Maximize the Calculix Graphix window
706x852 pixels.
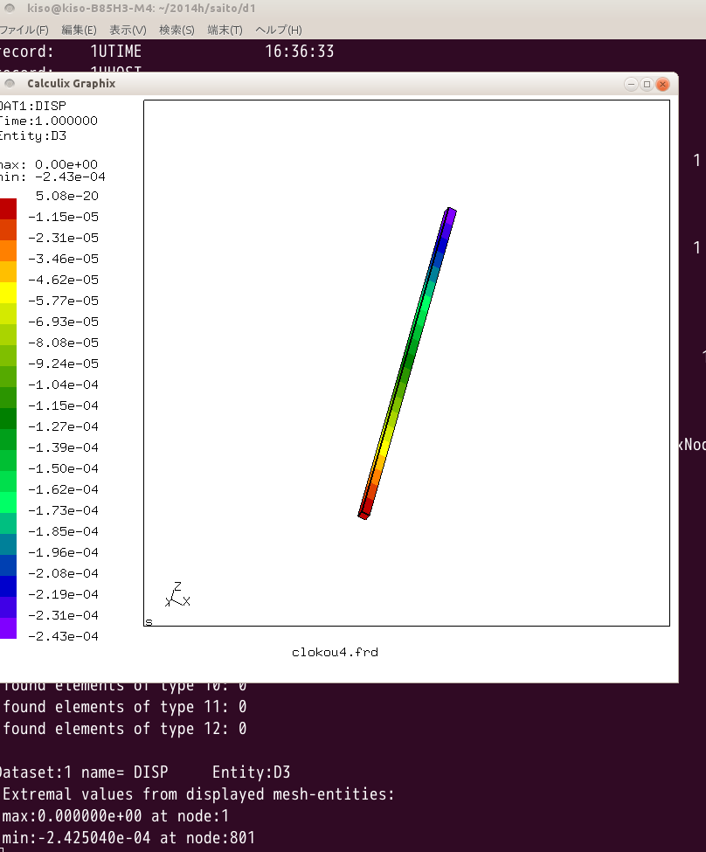[647, 84]
